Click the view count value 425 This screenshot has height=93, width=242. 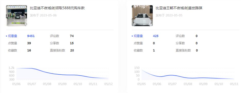pyautogui.click(x=156, y=36)
